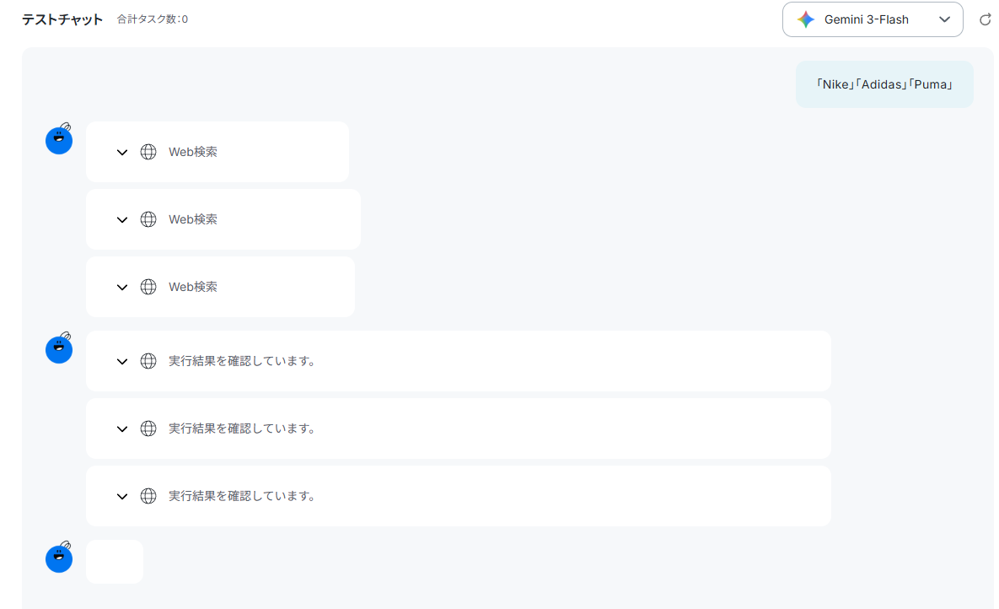Viewport: 999px width, 609px height.
Task: Click globe icon of second Web検索 row
Action: coord(148,219)
